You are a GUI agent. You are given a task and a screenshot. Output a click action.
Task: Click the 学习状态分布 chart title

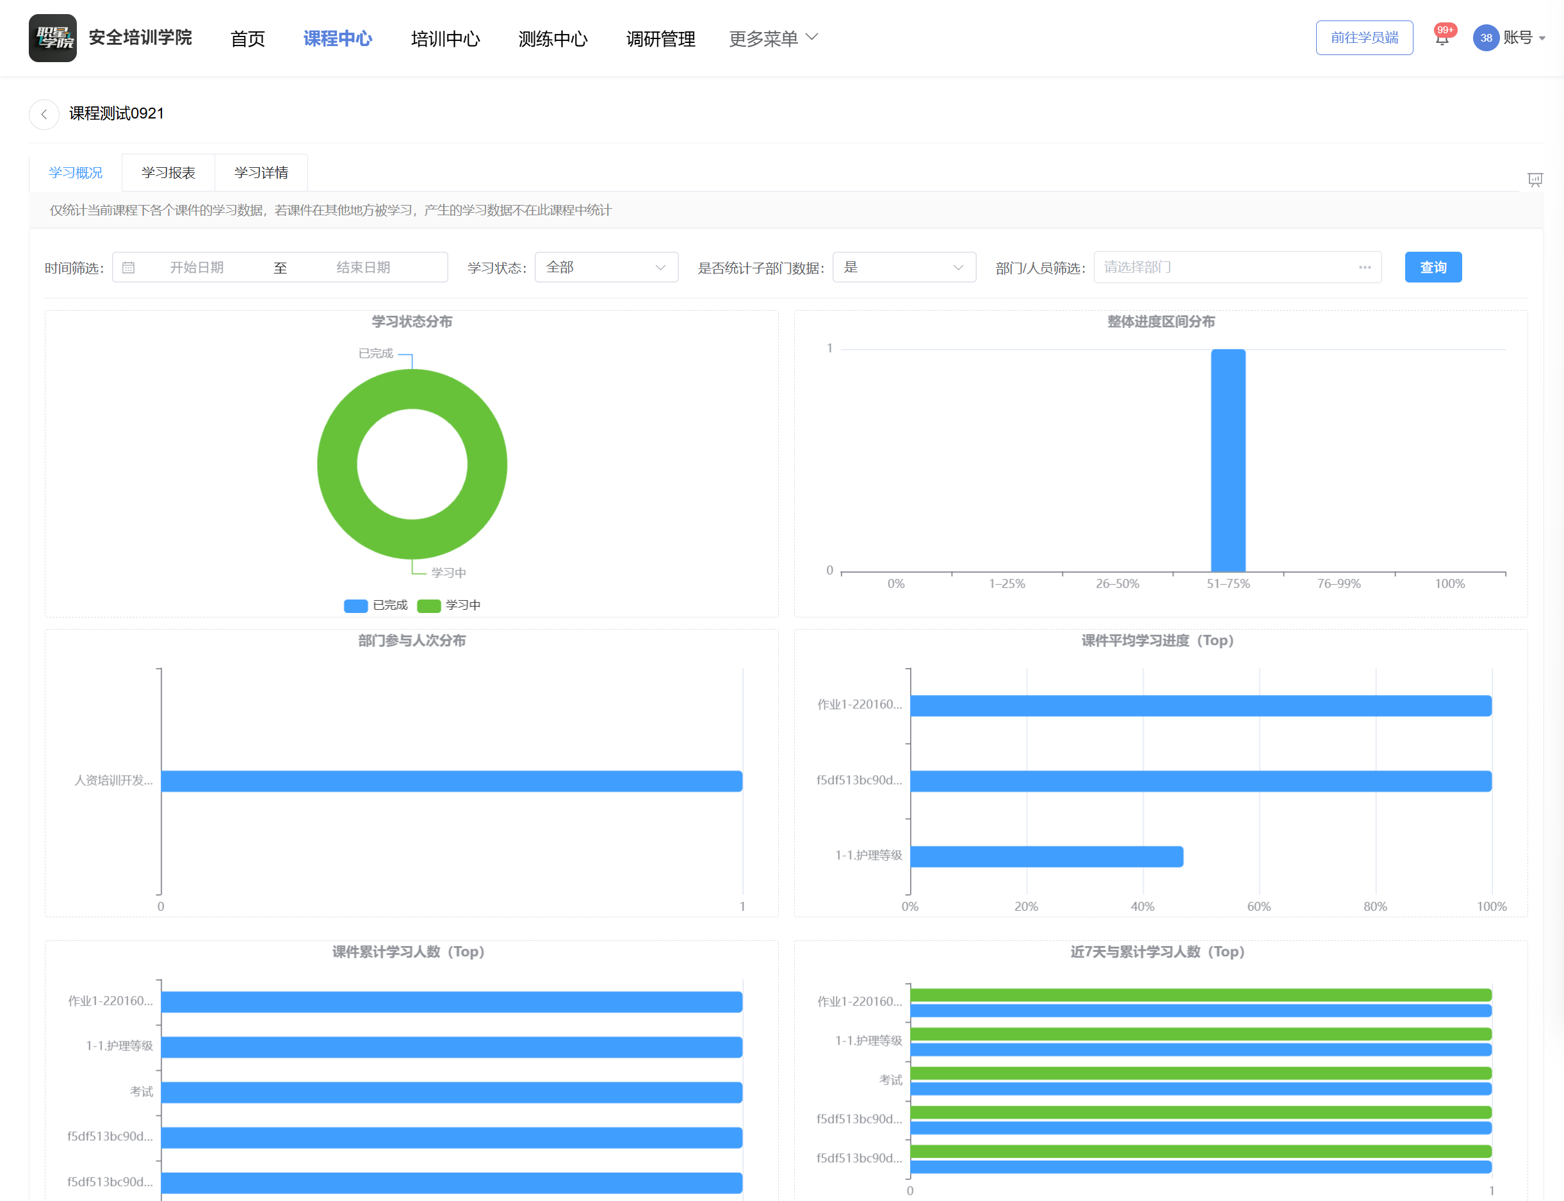pyautogui.click(x=412, y=322)
